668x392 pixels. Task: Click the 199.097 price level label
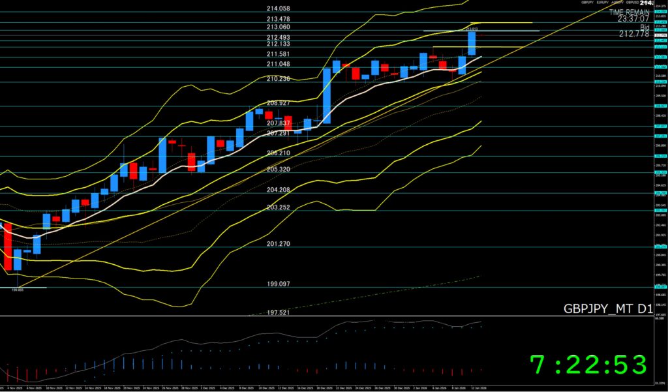[278, 284]
